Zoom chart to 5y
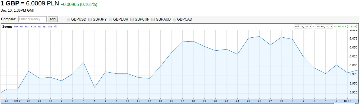 coord(44,27)
